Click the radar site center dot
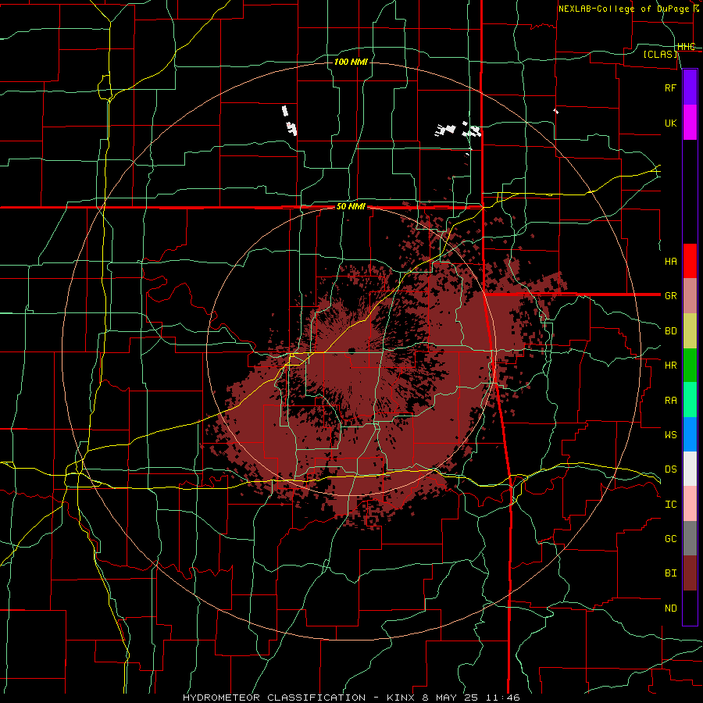This screenshot has height=703, width=703. tap(351, 351)
